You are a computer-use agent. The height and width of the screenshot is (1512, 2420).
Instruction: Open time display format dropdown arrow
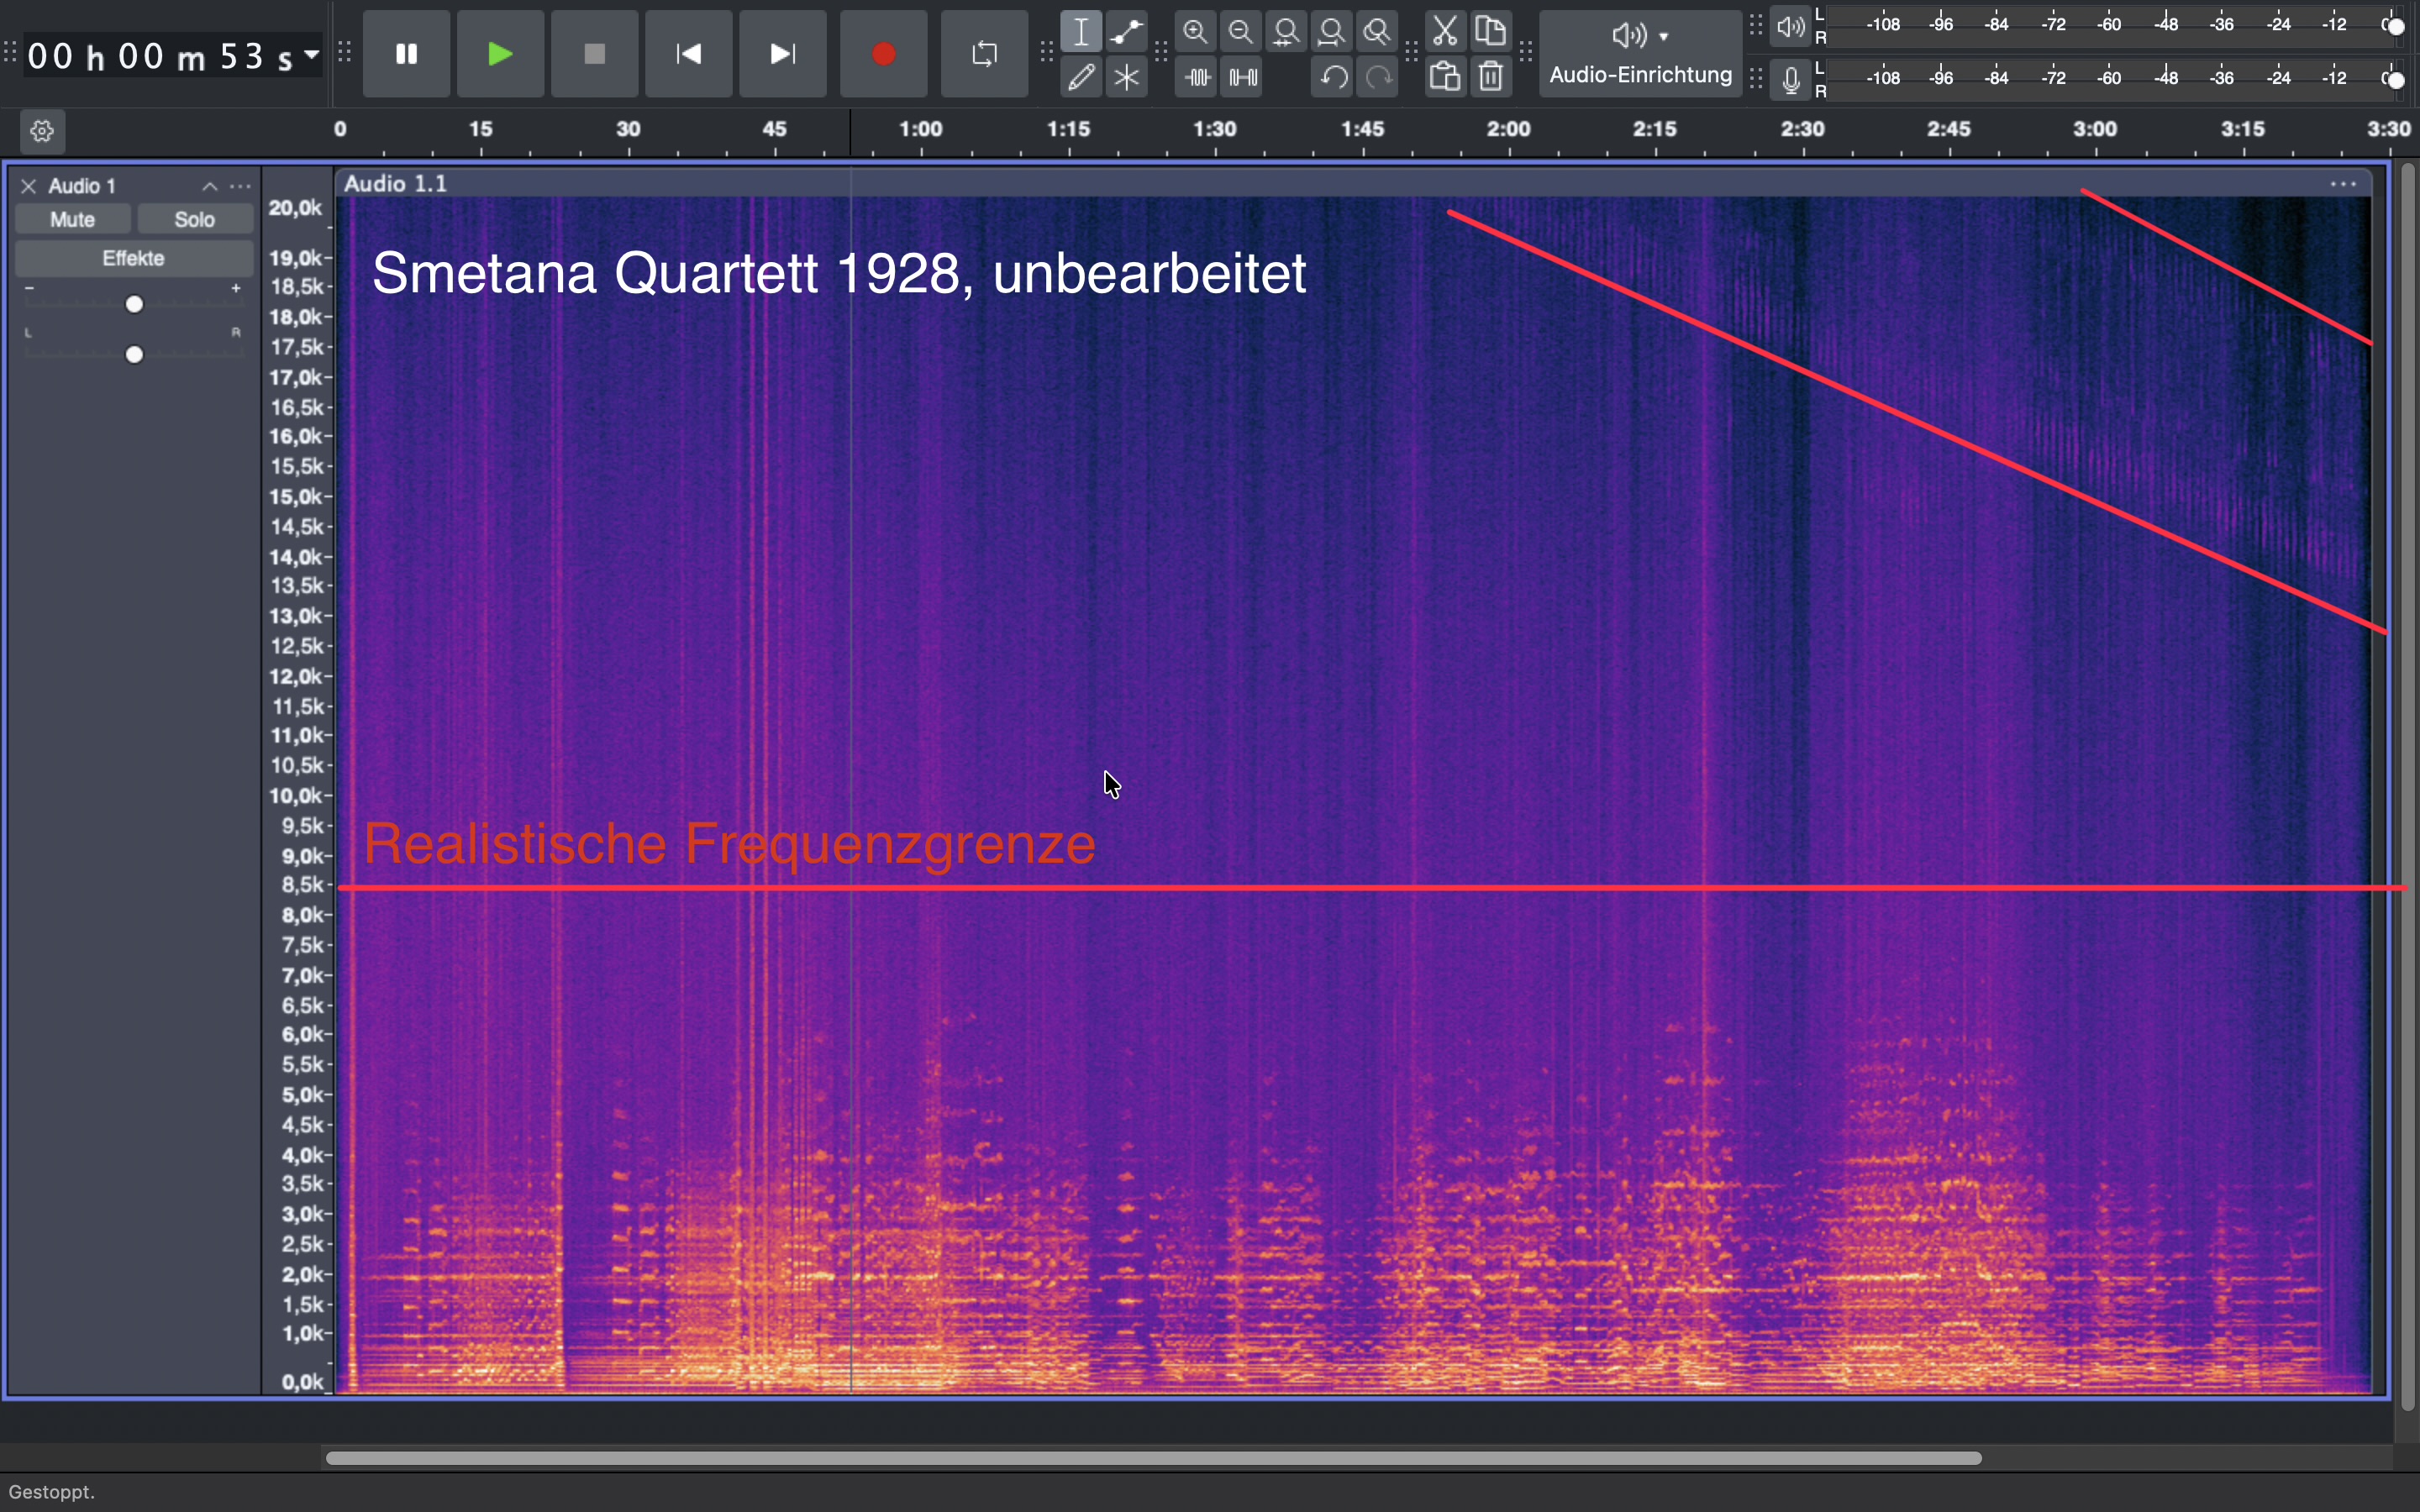coord(312,55)
